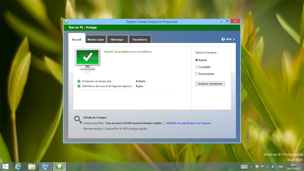Open the touch keyboard tray icon
The height and width of the screenshot is (171, 304).
click(244, 167)
